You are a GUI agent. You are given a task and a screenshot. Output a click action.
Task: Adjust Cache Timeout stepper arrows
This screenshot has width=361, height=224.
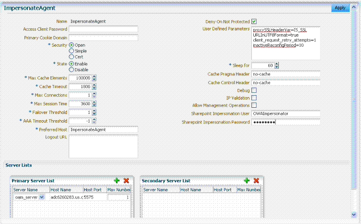(x=94, y=87)
